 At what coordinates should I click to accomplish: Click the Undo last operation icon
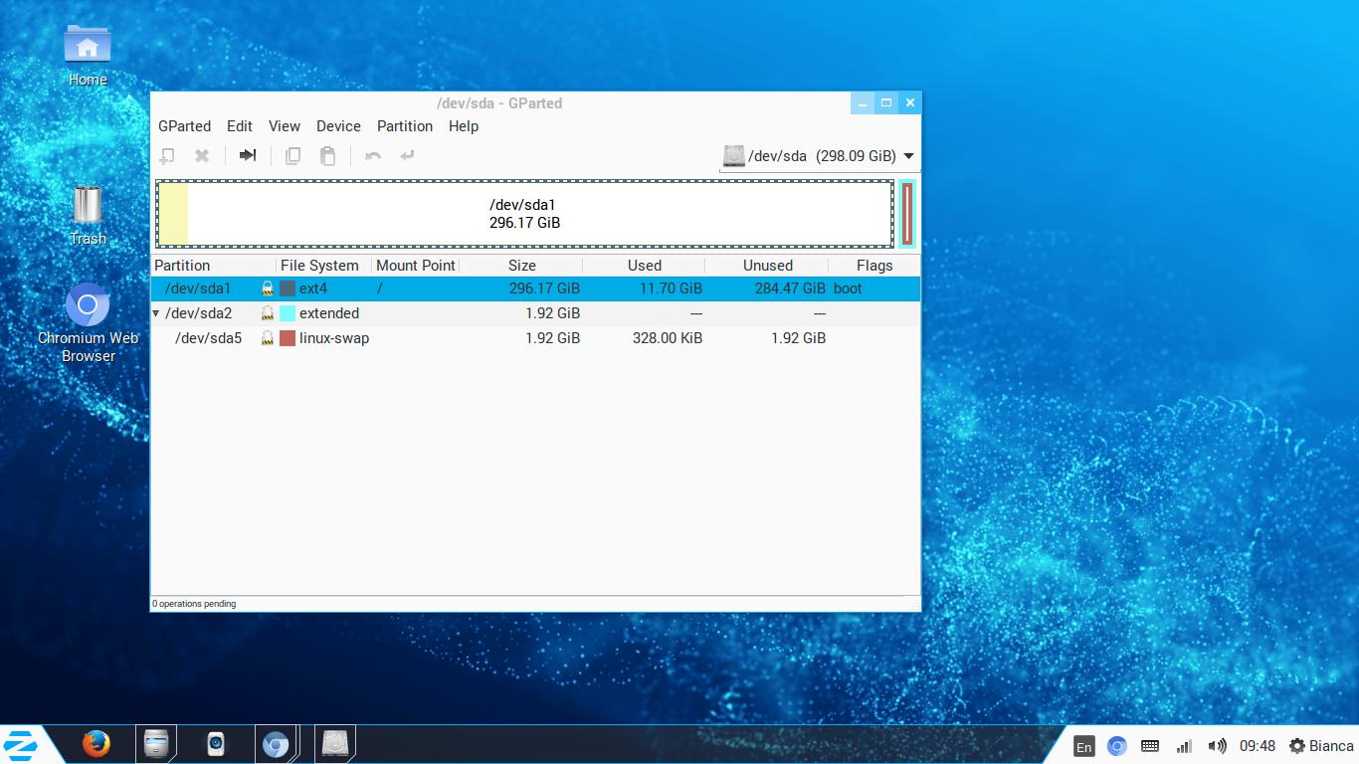[373, 155]
